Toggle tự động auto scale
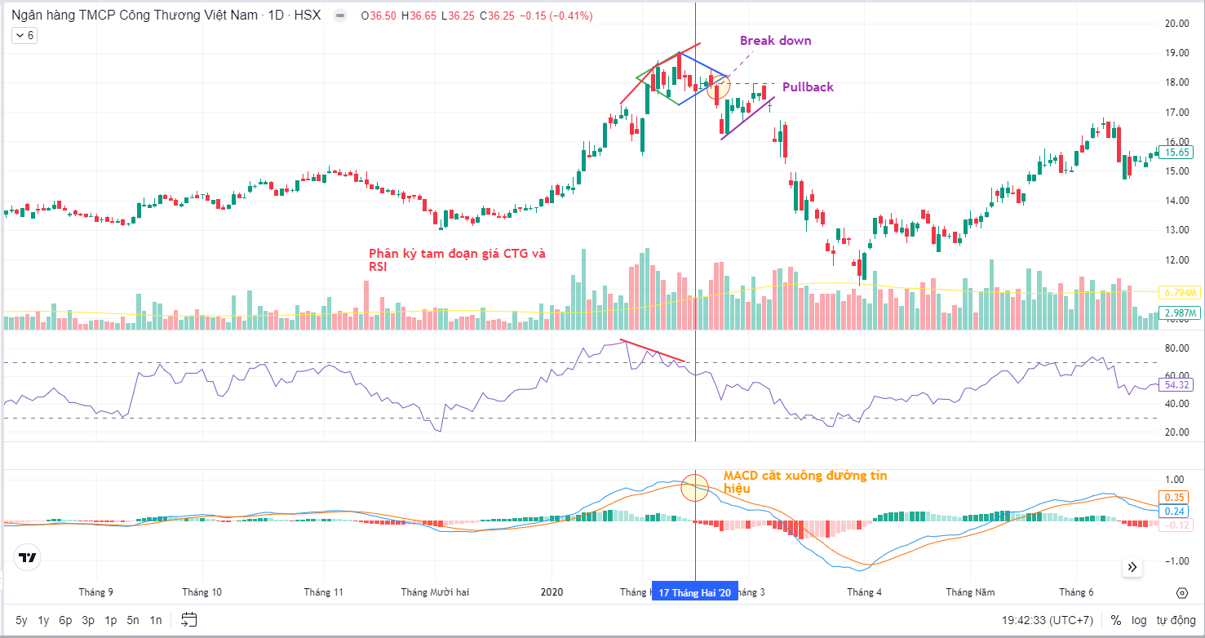 coord(1174,620)
